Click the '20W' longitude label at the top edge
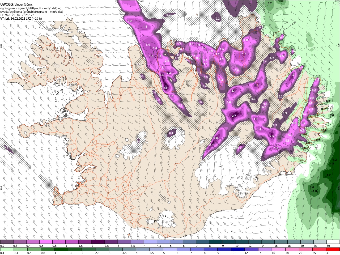Screen dimensions: 340x255 141,1
